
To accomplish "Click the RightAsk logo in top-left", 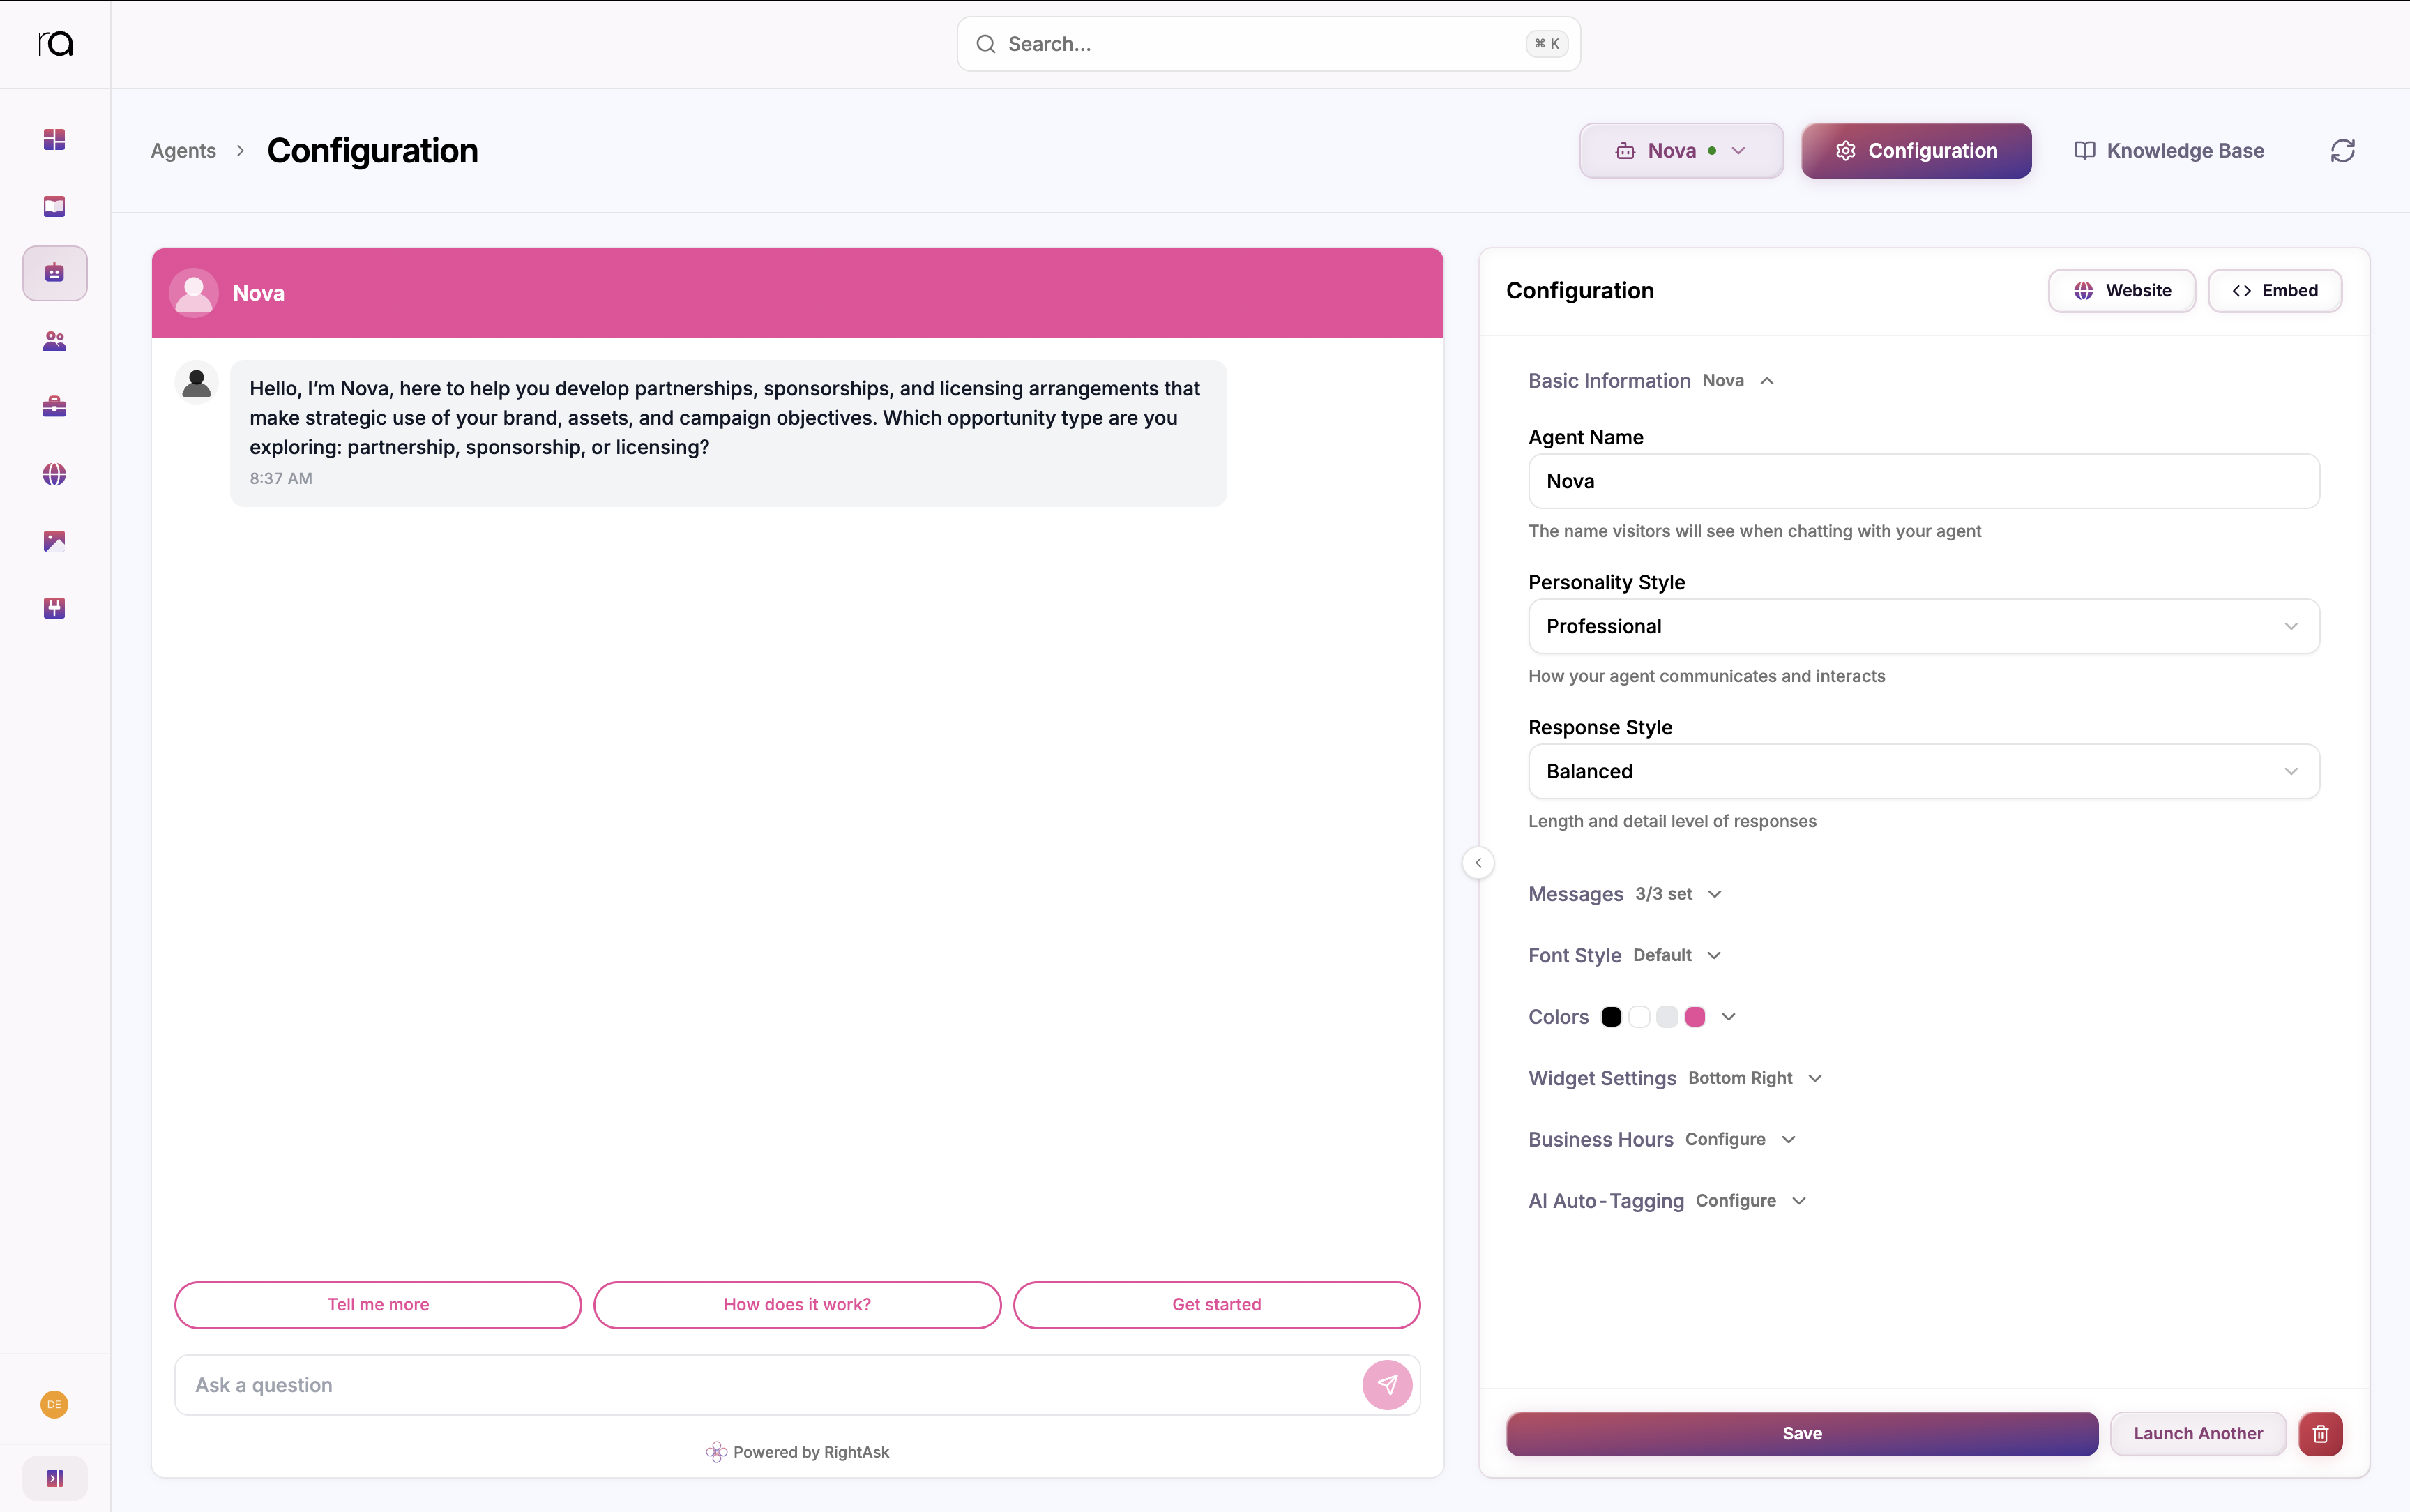I will (x=55, y=44).
